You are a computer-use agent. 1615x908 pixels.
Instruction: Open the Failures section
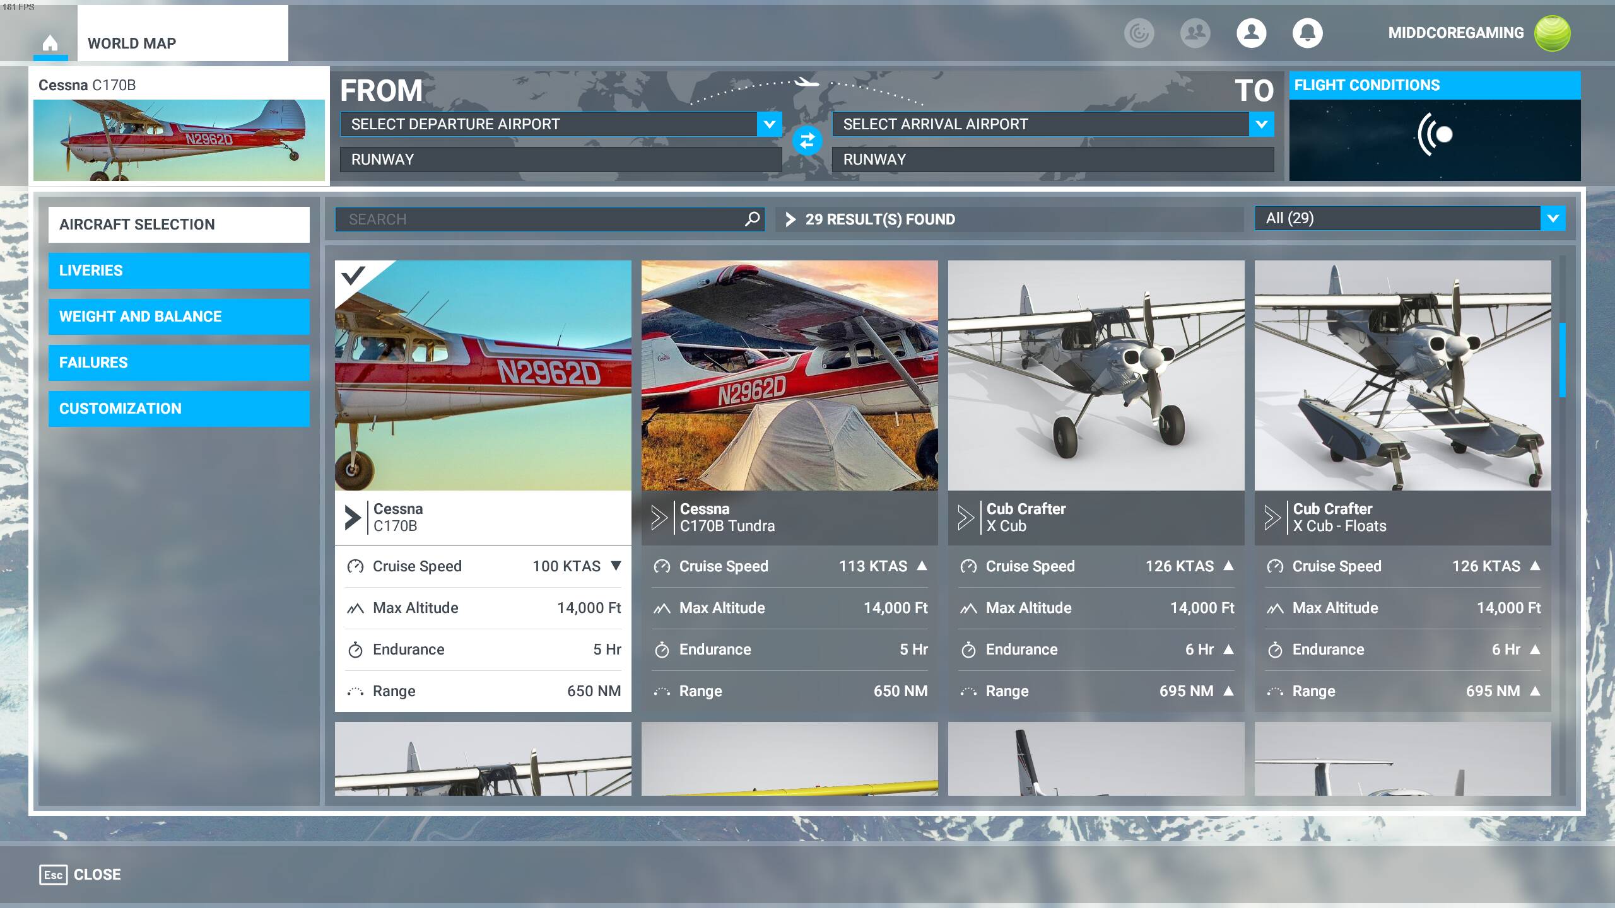point(179,363)
